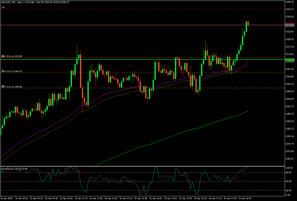Click the grey current price tag on the axis
Image resolution: width=297 pixels, height=201 pixels.
(x=290, y=25)
